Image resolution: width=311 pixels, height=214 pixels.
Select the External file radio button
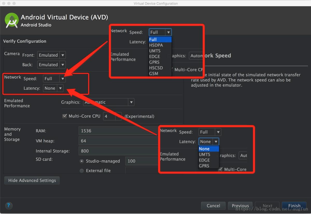click(82, 171)
